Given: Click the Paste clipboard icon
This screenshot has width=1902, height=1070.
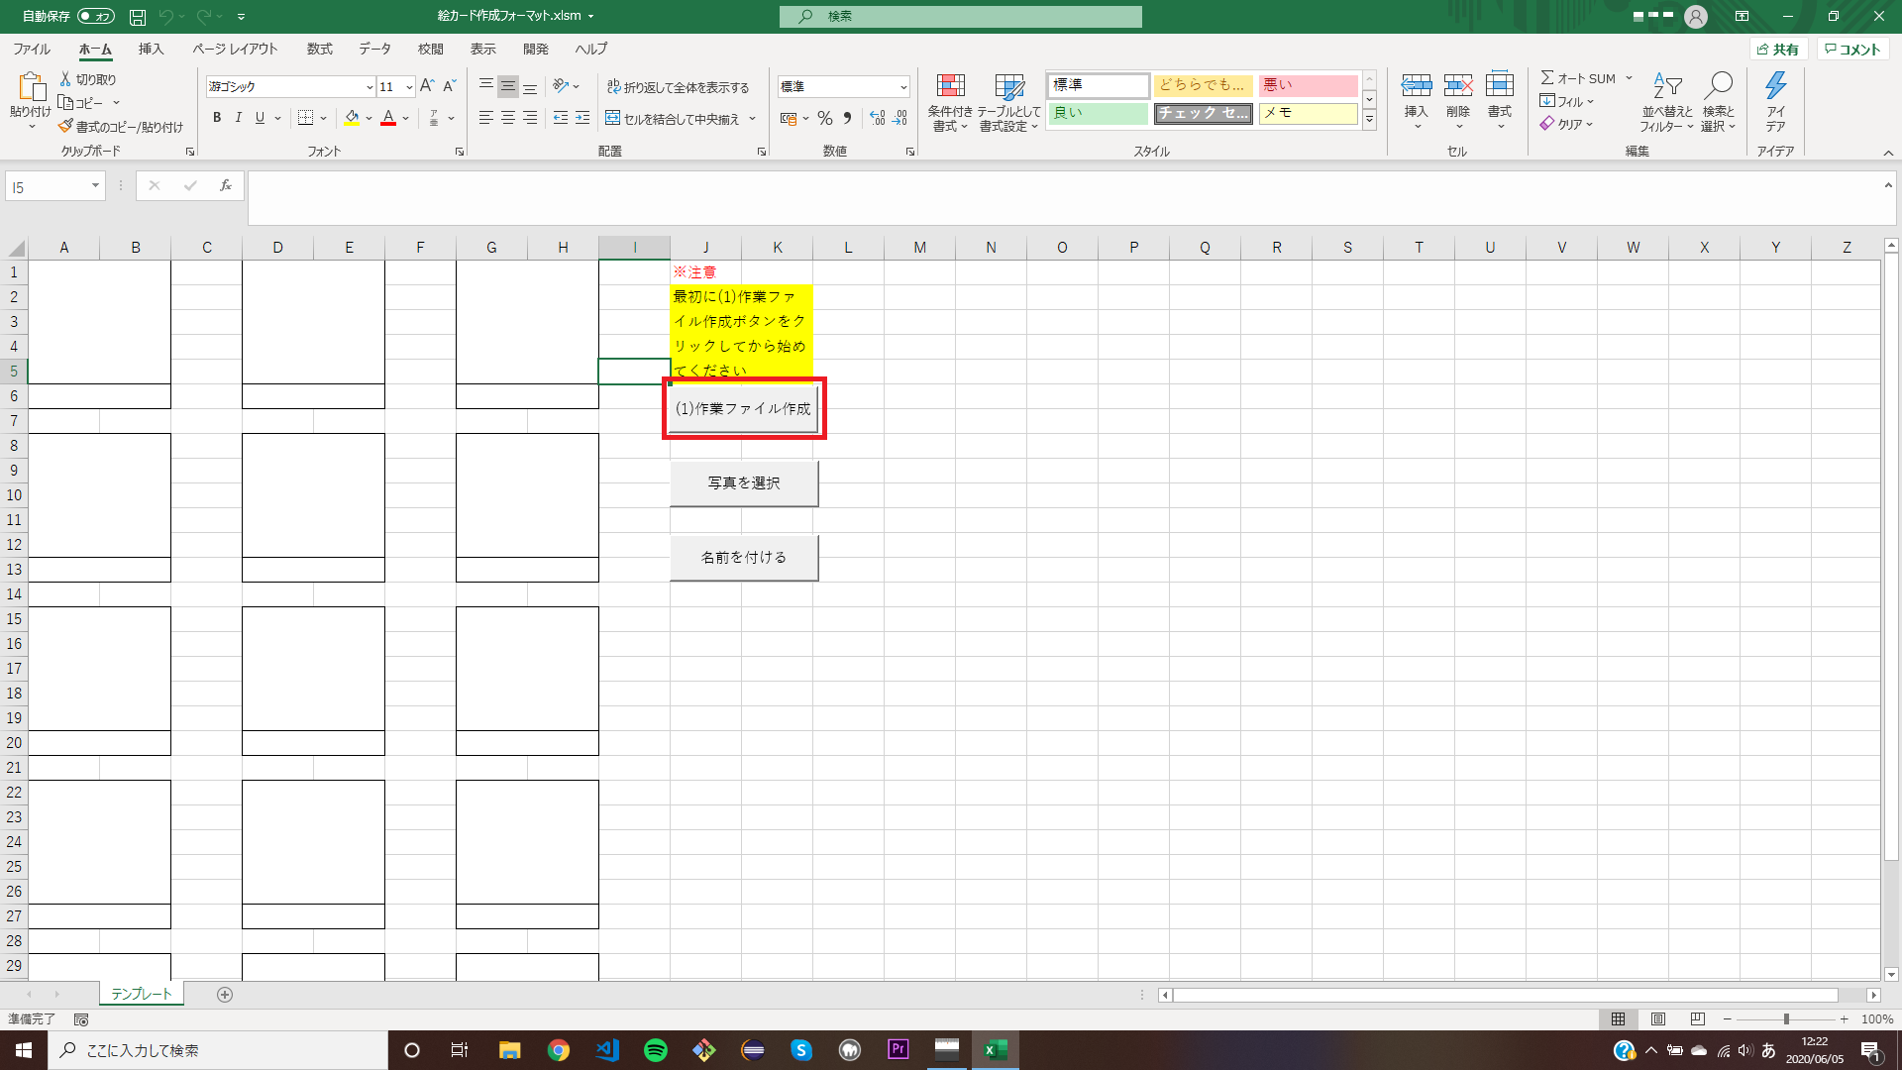Looking at the screenshot, I should pos(31,88).
